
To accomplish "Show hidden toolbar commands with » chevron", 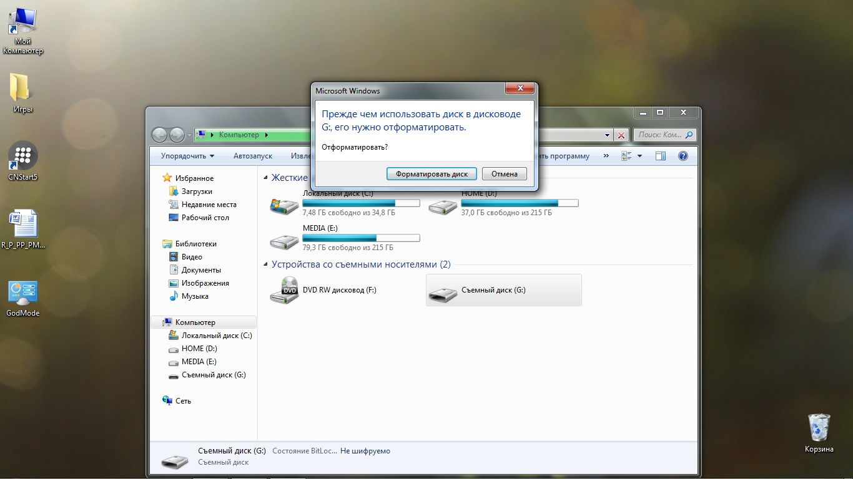I will point(605,156).
